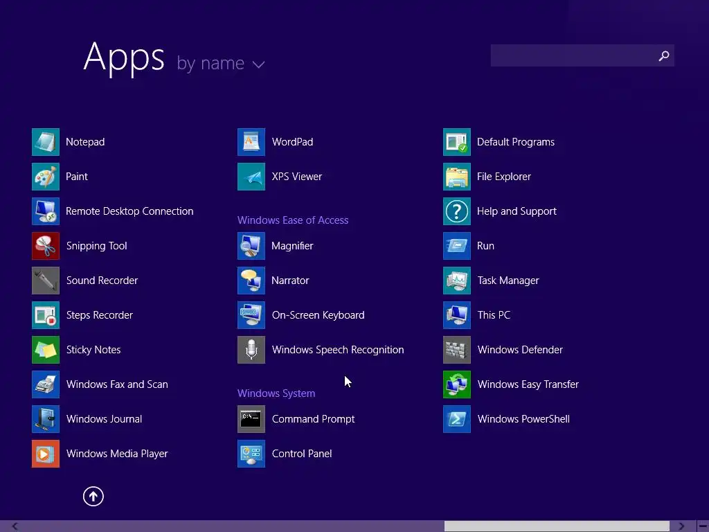Image resolution: width=709 pixels, height=532 pixels.
Task: Click the horizontal scrollbar thumb
Action: 557,526
